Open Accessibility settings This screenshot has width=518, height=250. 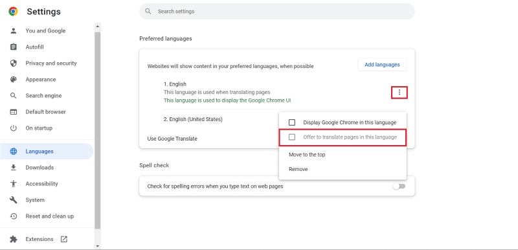(41, 184)
